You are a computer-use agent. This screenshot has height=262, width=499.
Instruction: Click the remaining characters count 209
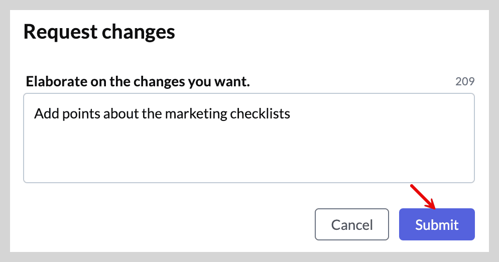pos(465,81)
